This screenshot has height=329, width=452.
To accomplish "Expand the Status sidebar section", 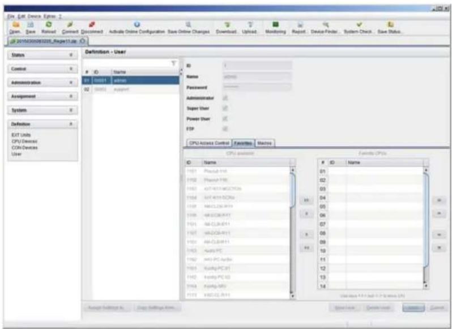I will (x=42, y=55).
